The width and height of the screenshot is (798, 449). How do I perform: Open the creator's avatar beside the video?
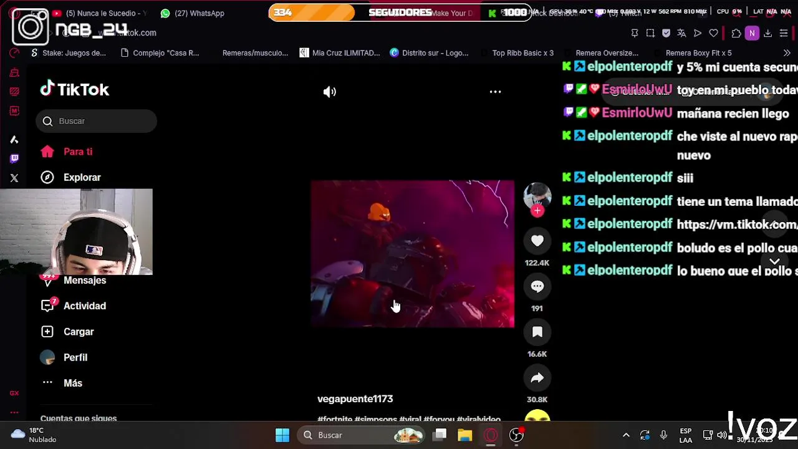537,196
